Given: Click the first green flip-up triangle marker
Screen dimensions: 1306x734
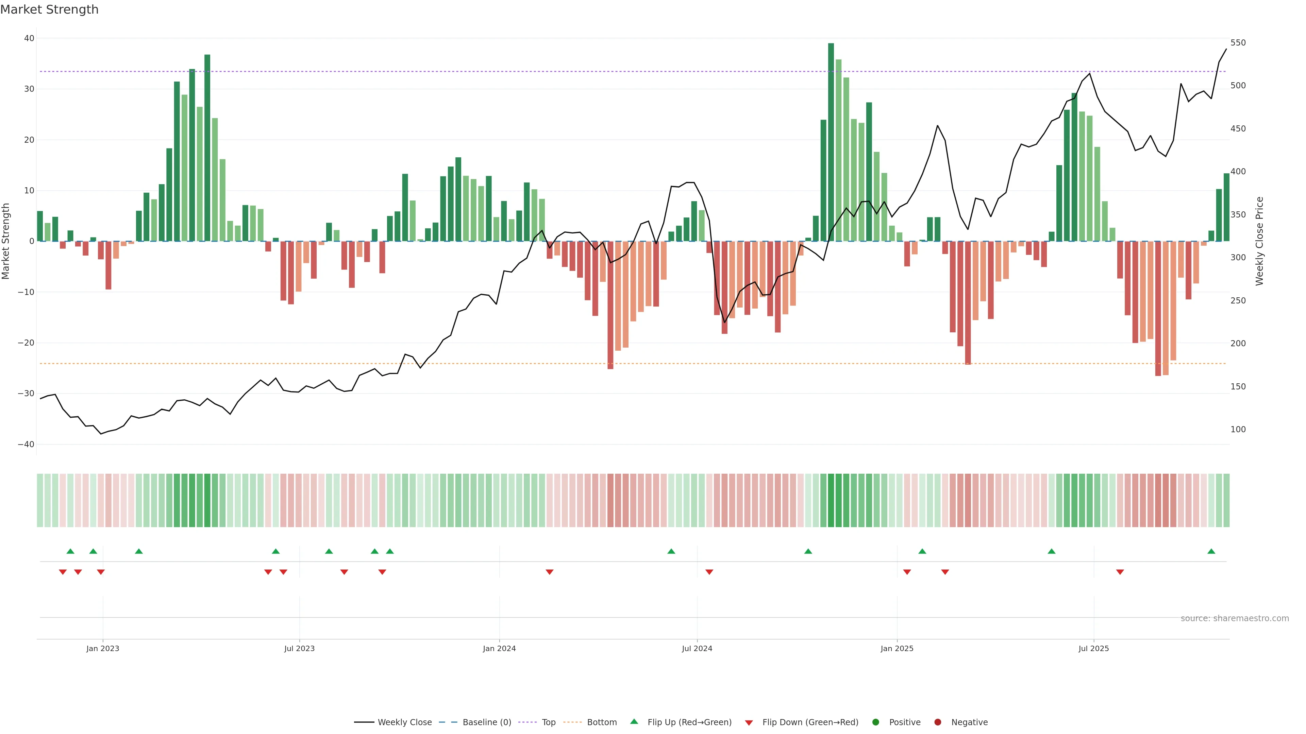Looking at the screenshot, I should (70, 551).
